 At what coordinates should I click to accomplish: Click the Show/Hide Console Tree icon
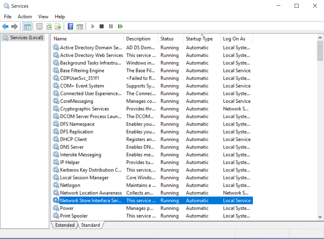(27, 26)
